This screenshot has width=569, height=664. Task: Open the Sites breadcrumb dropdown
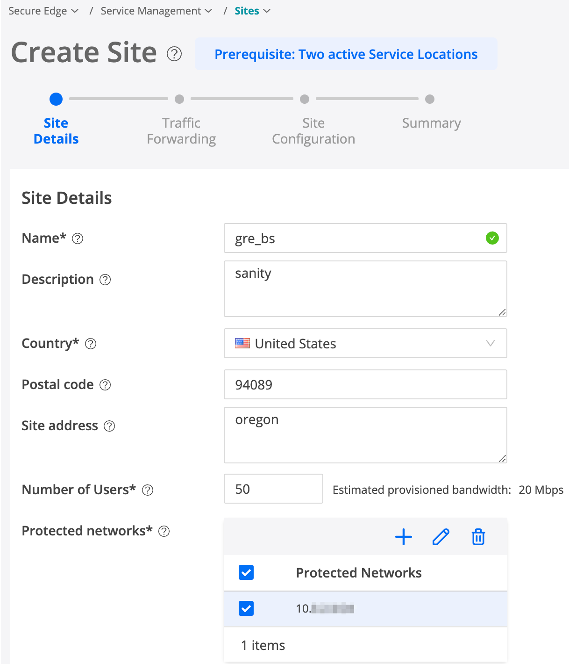[x=252, y=11]
